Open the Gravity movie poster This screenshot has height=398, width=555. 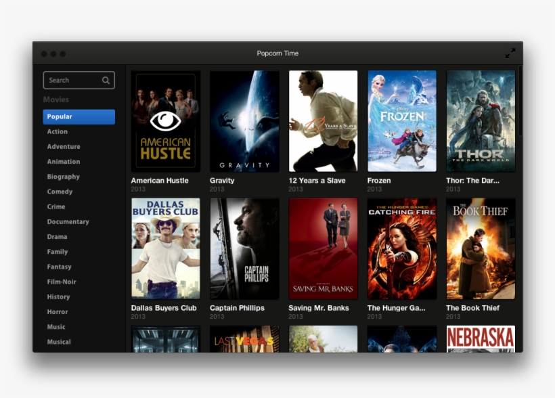click(244, 121)
